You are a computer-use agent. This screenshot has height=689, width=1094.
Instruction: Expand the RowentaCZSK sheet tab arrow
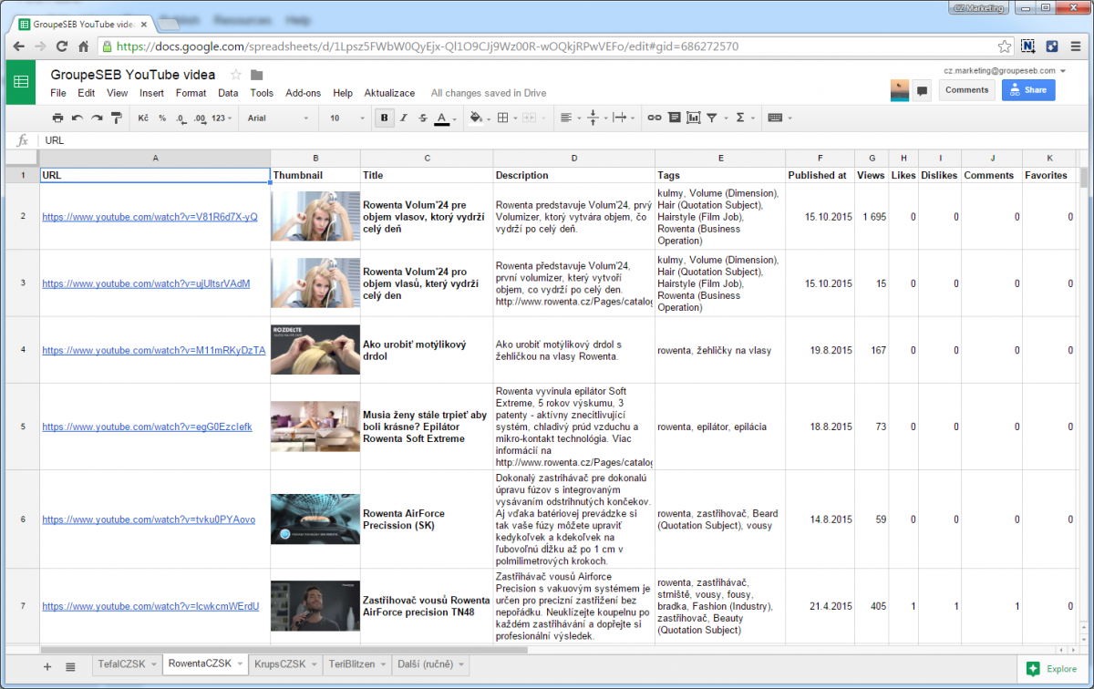coord(241,665)
